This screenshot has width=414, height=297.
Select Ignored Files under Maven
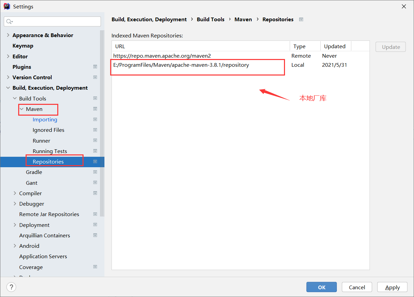[x=49, y=130]
